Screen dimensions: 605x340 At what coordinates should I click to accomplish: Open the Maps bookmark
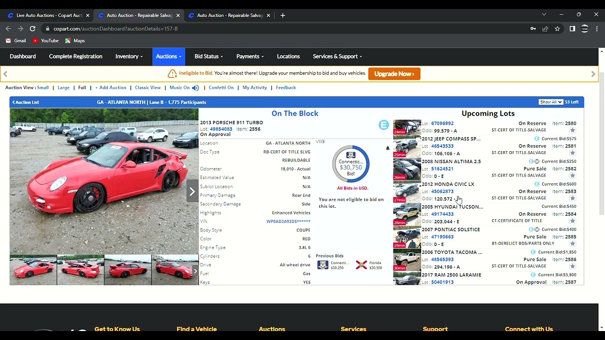click(75, 41)
